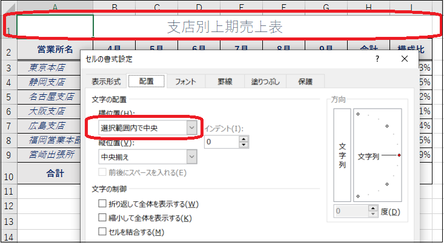Open the フォント tab

coord(185,81)
